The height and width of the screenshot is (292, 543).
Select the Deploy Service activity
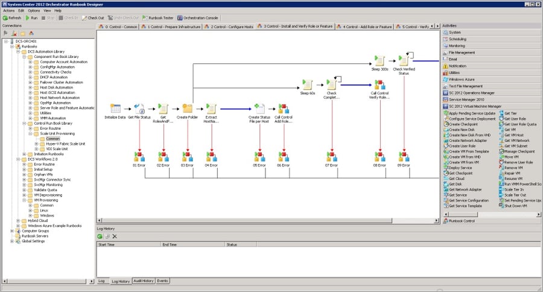[458, 168]
